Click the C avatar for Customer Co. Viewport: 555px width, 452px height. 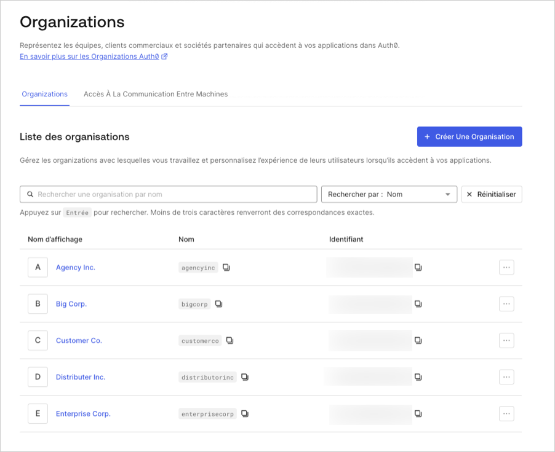click(38, 341)
